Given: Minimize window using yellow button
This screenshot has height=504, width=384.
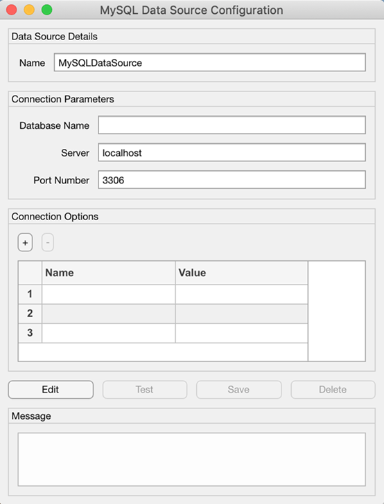Looking at the screenshot, I should (x=29, y=10).
